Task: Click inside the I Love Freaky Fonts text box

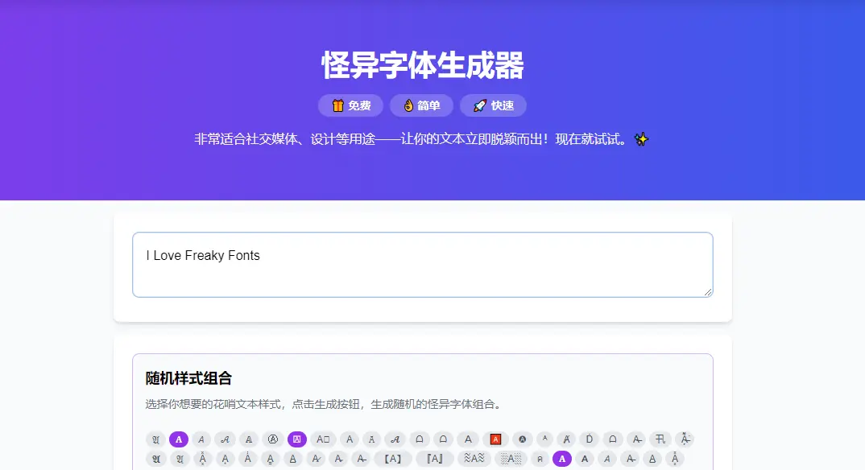Action: (x=422, y=264)
